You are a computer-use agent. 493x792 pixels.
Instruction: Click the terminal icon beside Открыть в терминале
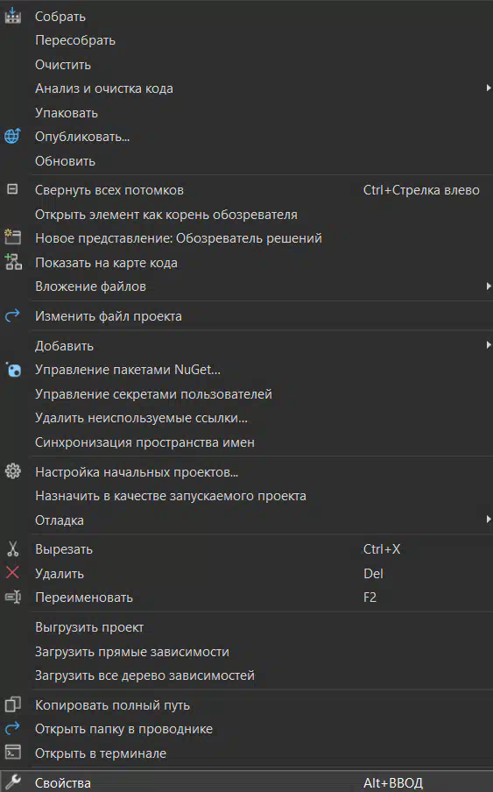tap(12, 752)
